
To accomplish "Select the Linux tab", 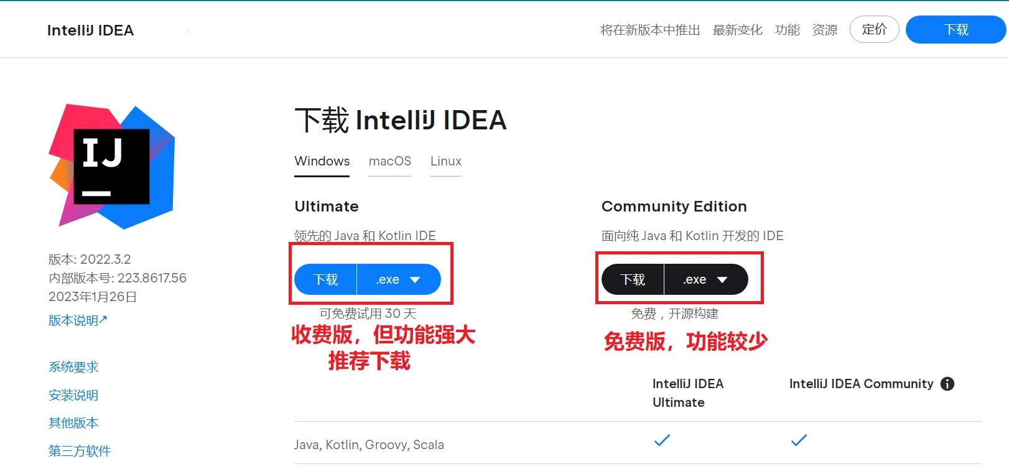I will [x=445, y=161].
